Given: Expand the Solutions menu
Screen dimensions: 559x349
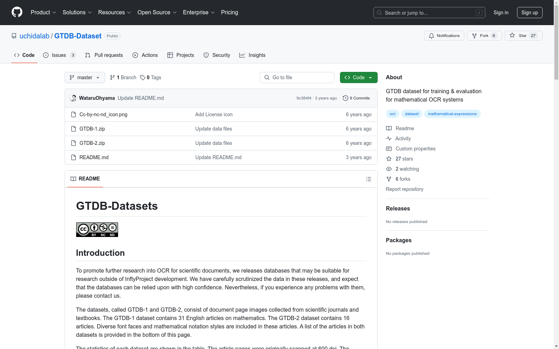Looking at the screenshot, I should pos(77,13).
